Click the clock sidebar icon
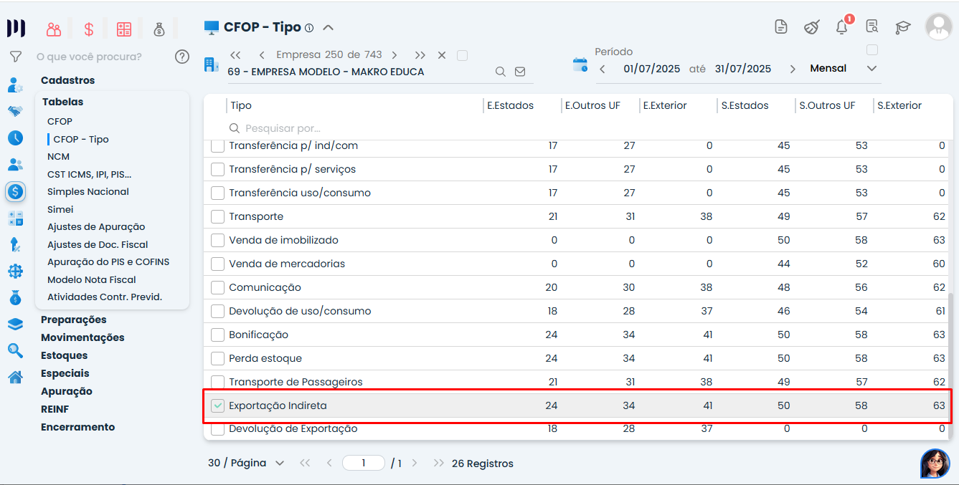 15,138
